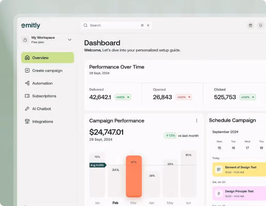Click the 12% vs last month badge
This screenshot has width=266, height=206.
[170, 135]
